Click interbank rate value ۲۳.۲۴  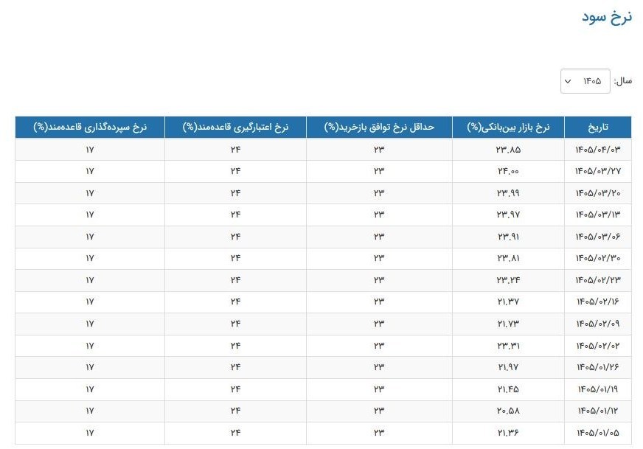[x=508, y=280]
